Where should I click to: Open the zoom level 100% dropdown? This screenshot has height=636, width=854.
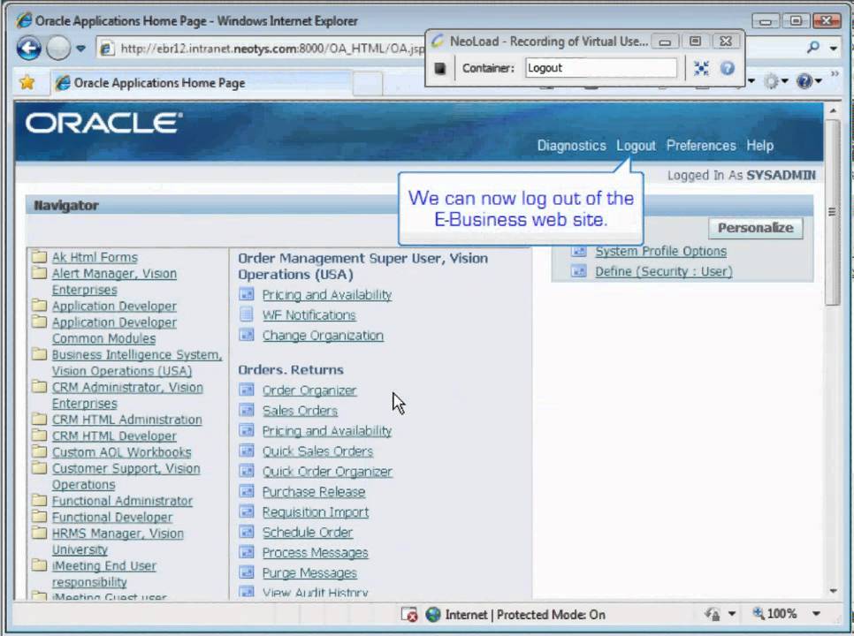point(816,614)
